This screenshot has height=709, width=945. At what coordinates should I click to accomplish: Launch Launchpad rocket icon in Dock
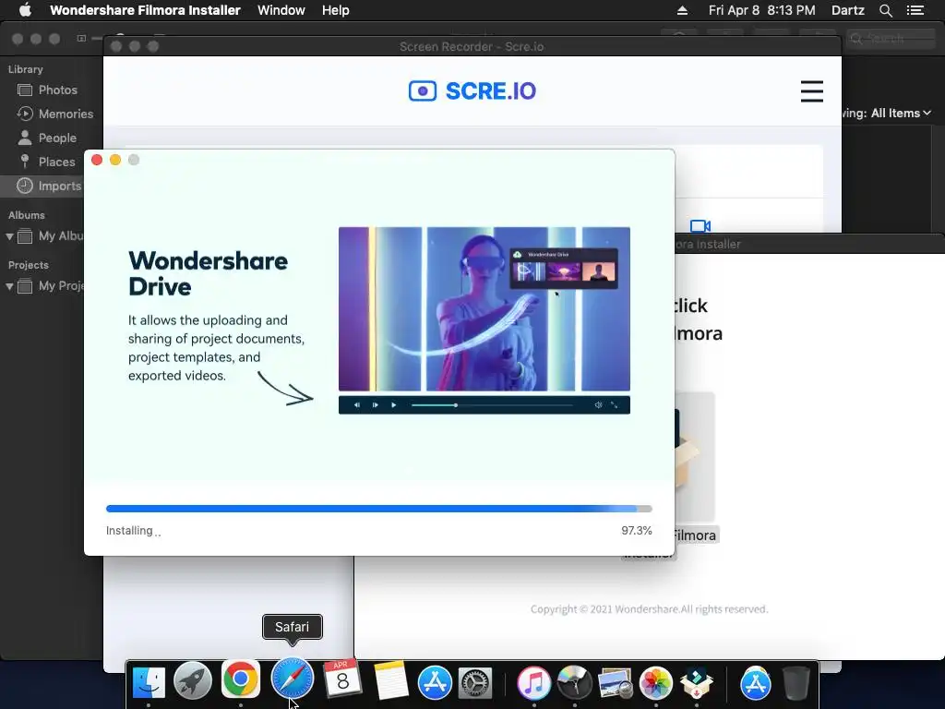193,681
